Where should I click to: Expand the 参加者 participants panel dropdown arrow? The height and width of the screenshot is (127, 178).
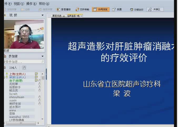click(x=42, y=56)
